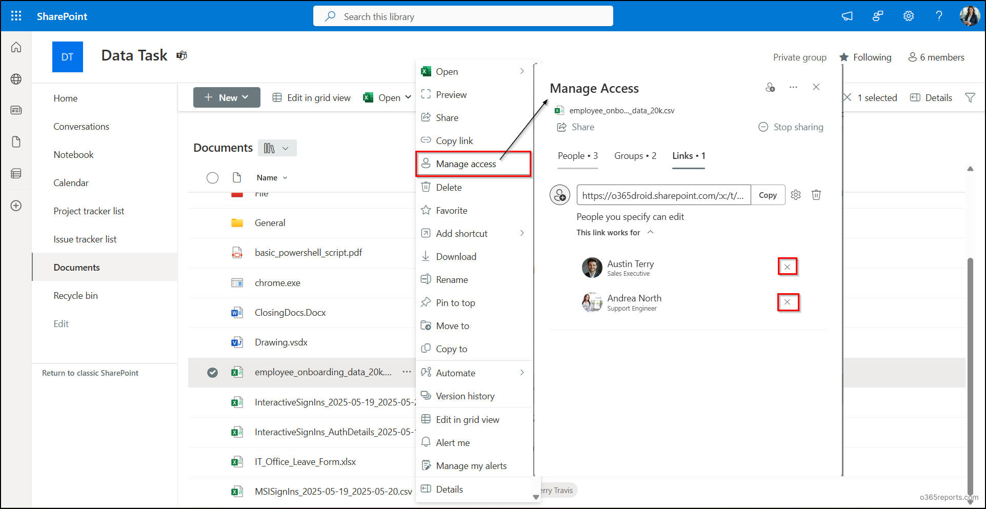Image resolution: width=986 pixels, height=509 pixels.
Task: Click the Create plus icon in rail
Action: (x=16, y=206)
